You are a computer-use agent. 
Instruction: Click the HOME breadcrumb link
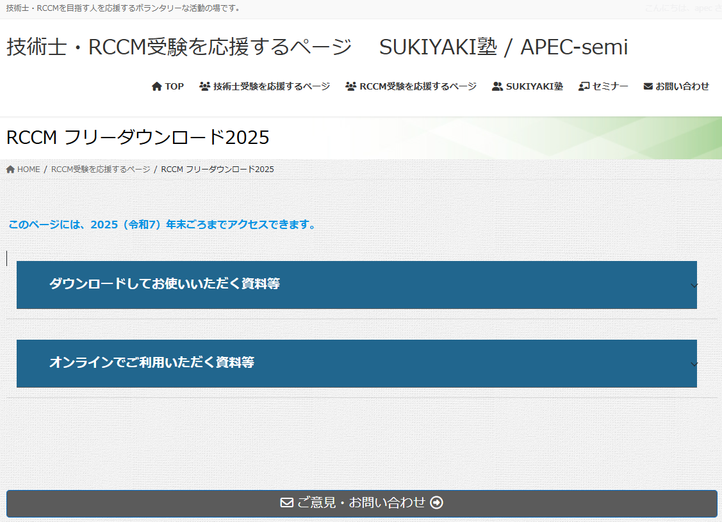28,169
